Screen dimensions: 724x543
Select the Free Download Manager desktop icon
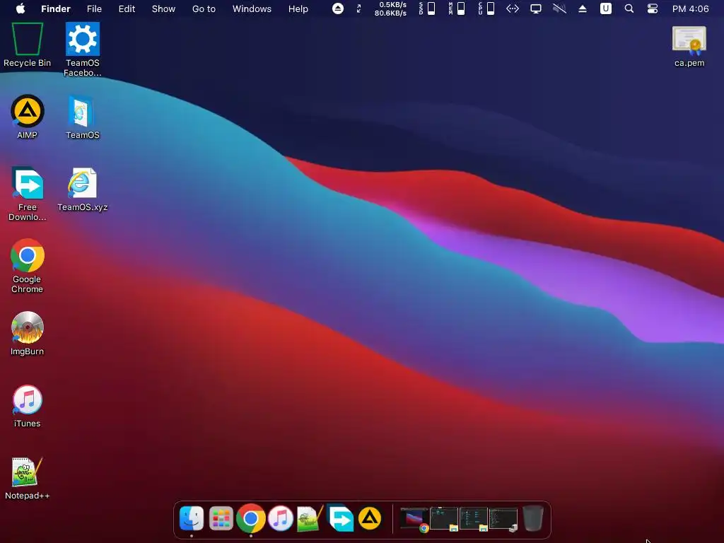28,194
